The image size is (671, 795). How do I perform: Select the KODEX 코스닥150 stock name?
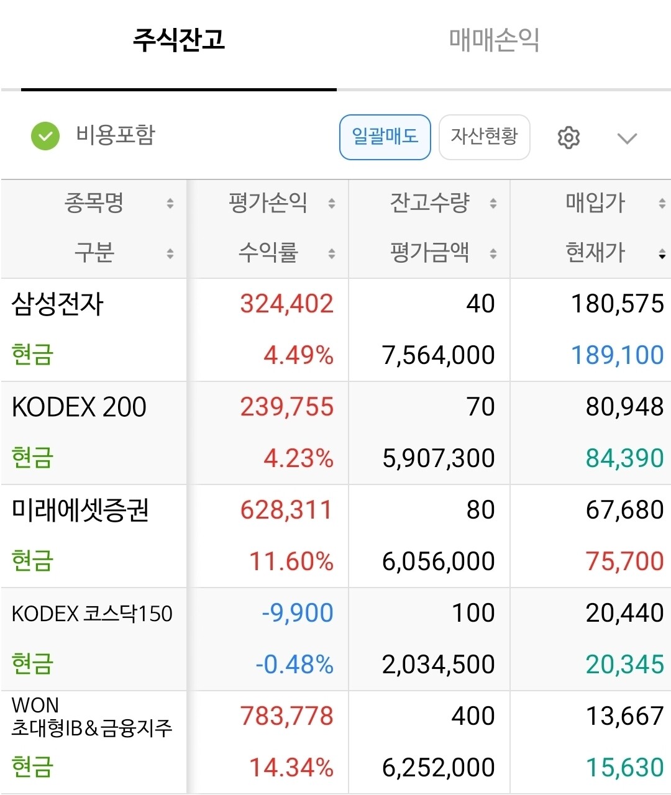click(92, 614)
